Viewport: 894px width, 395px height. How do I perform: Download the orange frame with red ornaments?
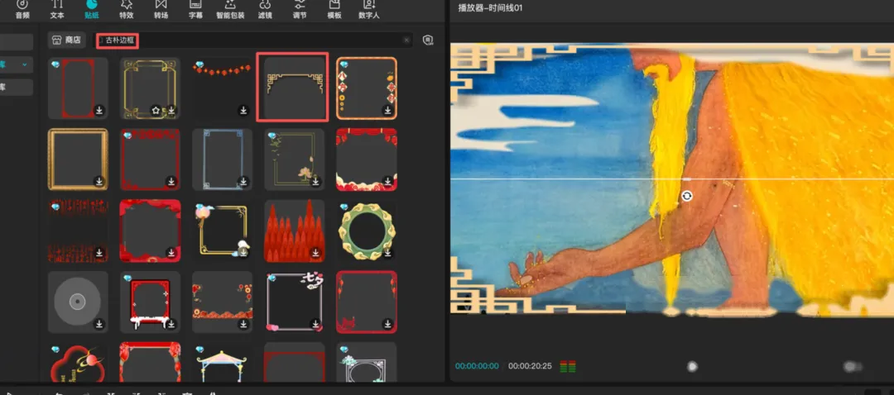(x=387, y=111)
